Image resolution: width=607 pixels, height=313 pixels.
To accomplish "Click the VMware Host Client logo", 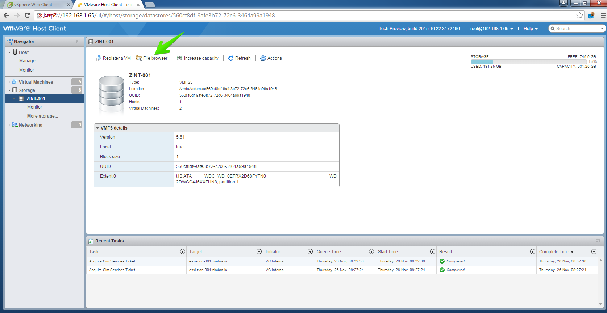I will pyautogui.click(x=34, y=29).
